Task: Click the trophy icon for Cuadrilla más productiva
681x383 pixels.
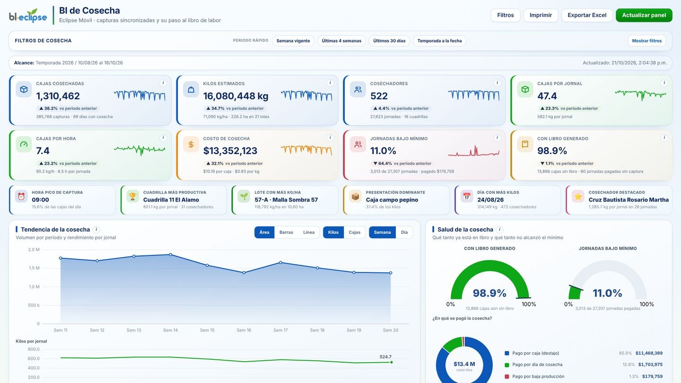Action: click(x=133, y=196)
